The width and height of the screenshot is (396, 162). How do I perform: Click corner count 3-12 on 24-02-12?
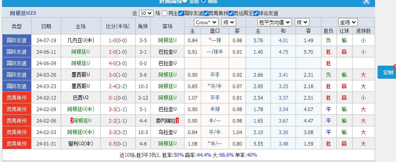[143, 98]
